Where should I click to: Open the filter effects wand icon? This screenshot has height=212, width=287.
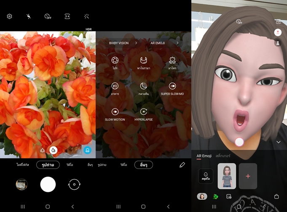pyautogui.click(x=87, y=16)
